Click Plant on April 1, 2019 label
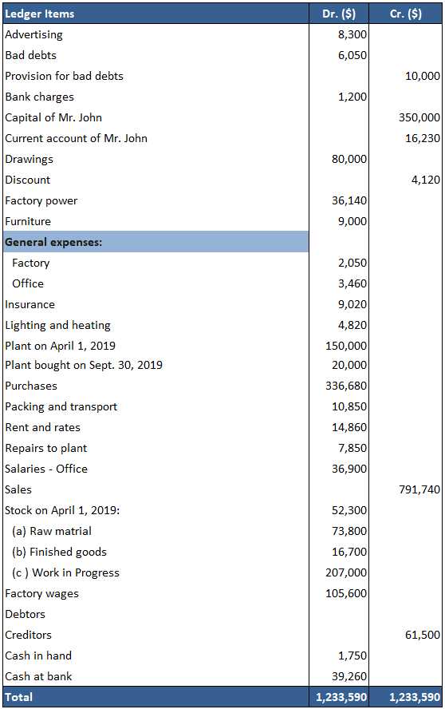Screen dimensions: 445x709 (x=60, y=347)
